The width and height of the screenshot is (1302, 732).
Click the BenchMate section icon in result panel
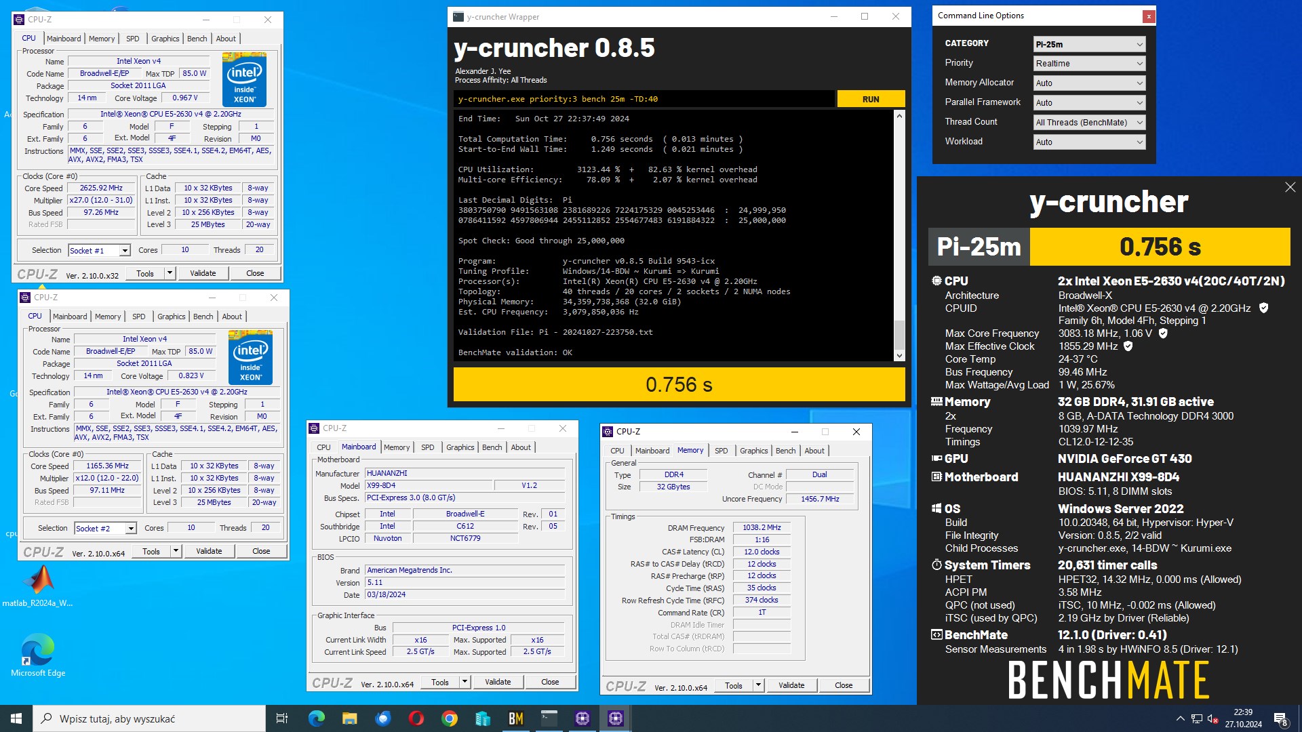click(x=936, y=634)
